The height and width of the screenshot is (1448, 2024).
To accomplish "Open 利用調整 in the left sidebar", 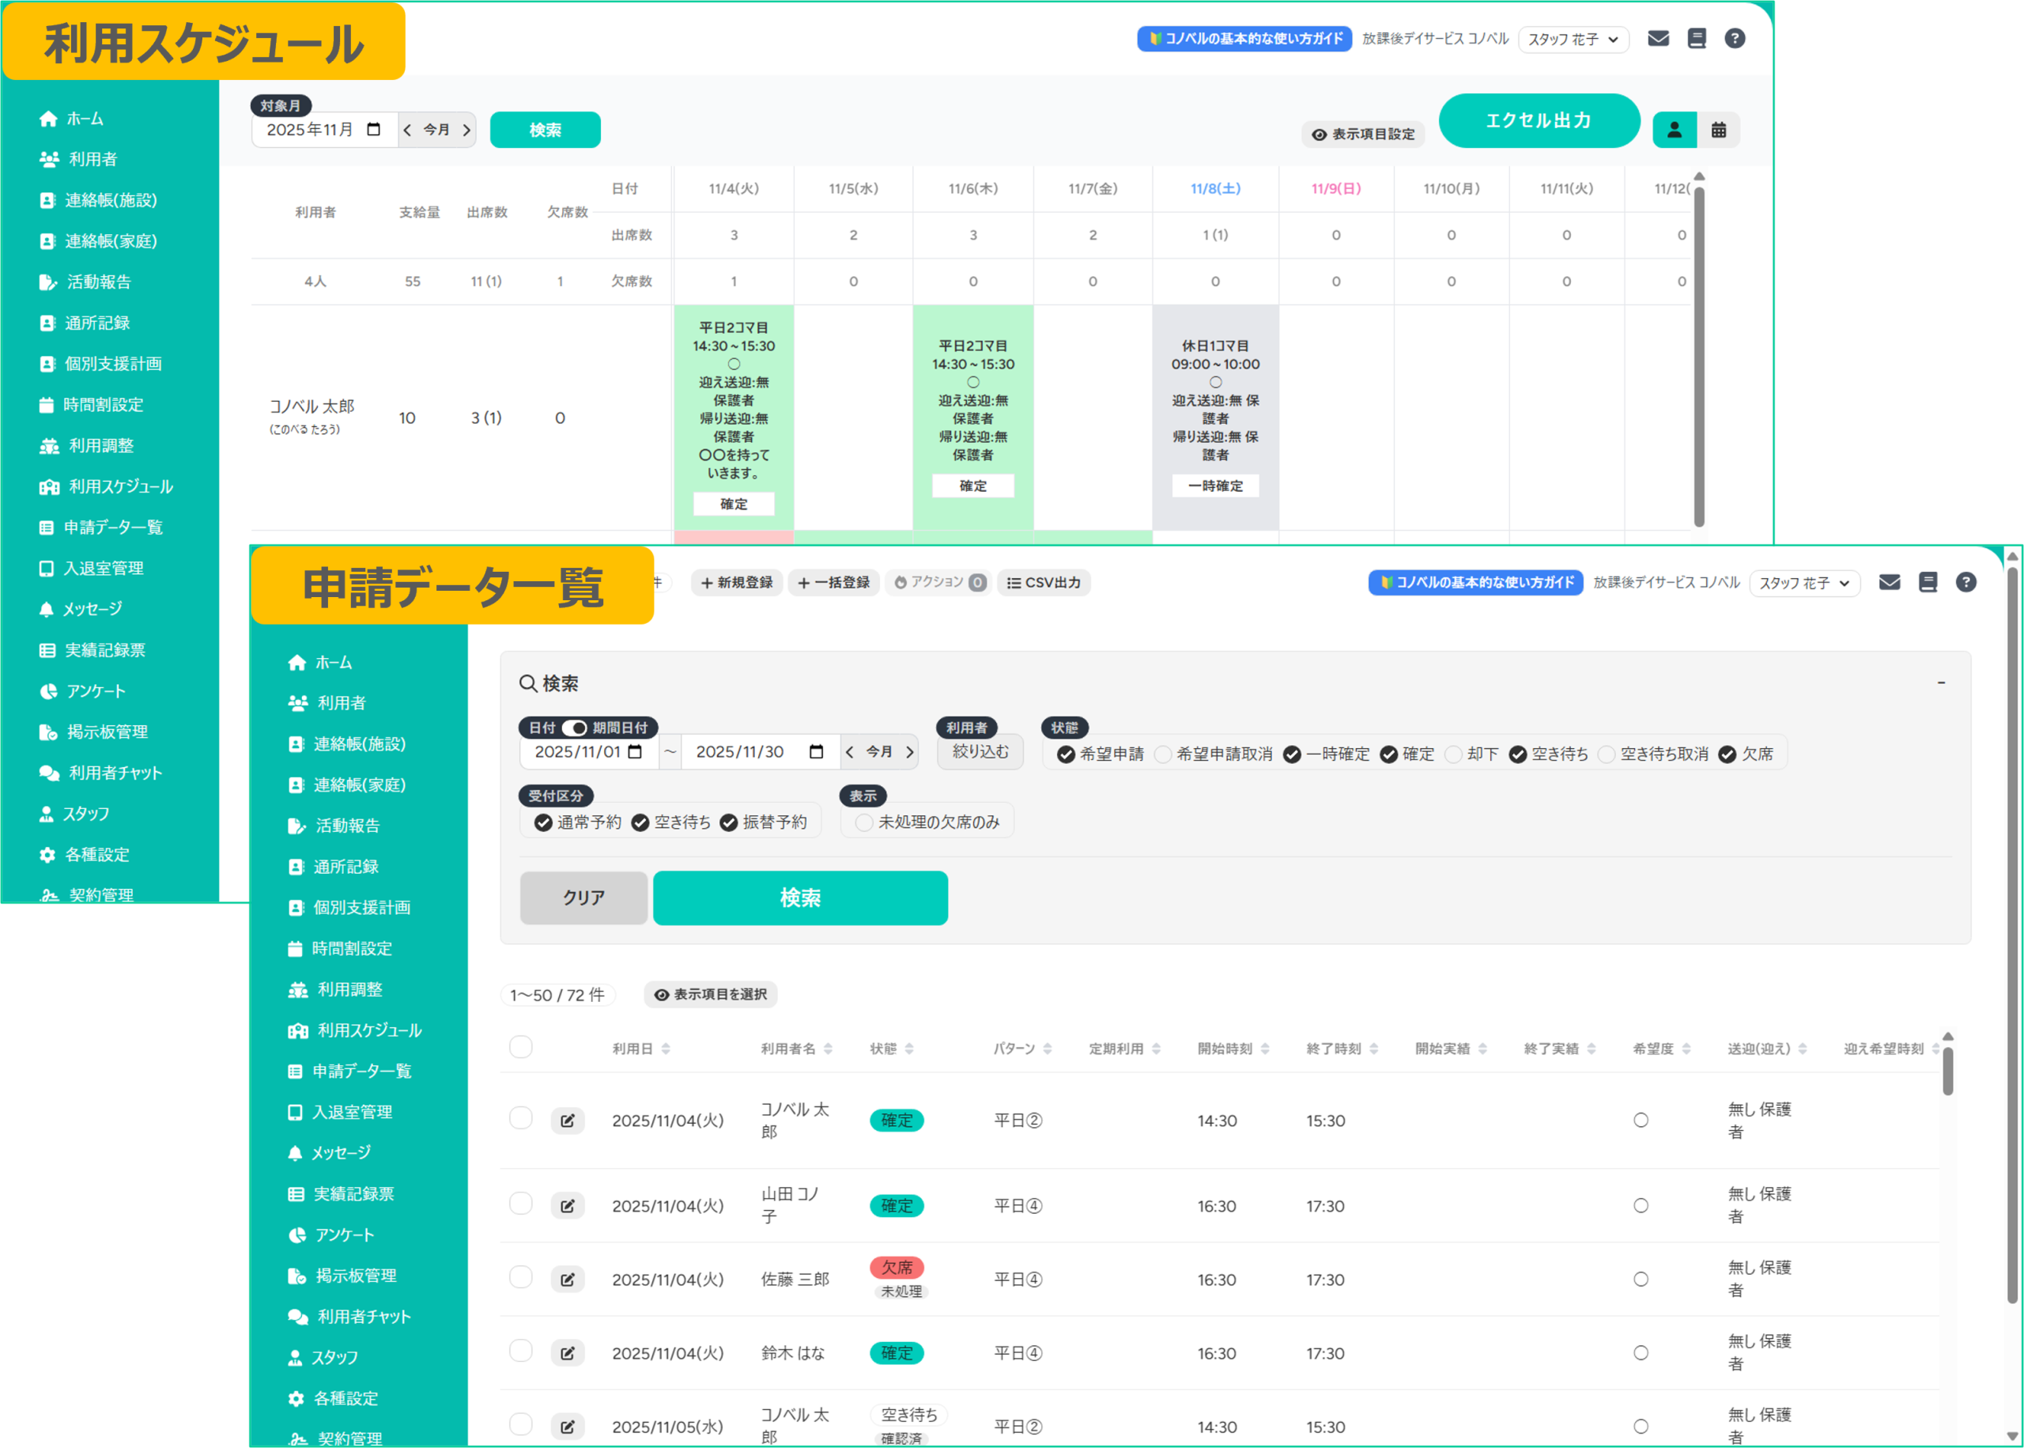I will coord(100,446).
